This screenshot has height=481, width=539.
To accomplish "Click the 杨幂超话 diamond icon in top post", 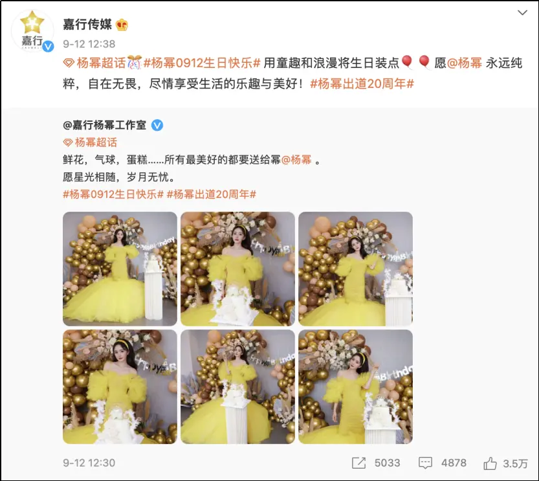I will click(x=69, y=63).
